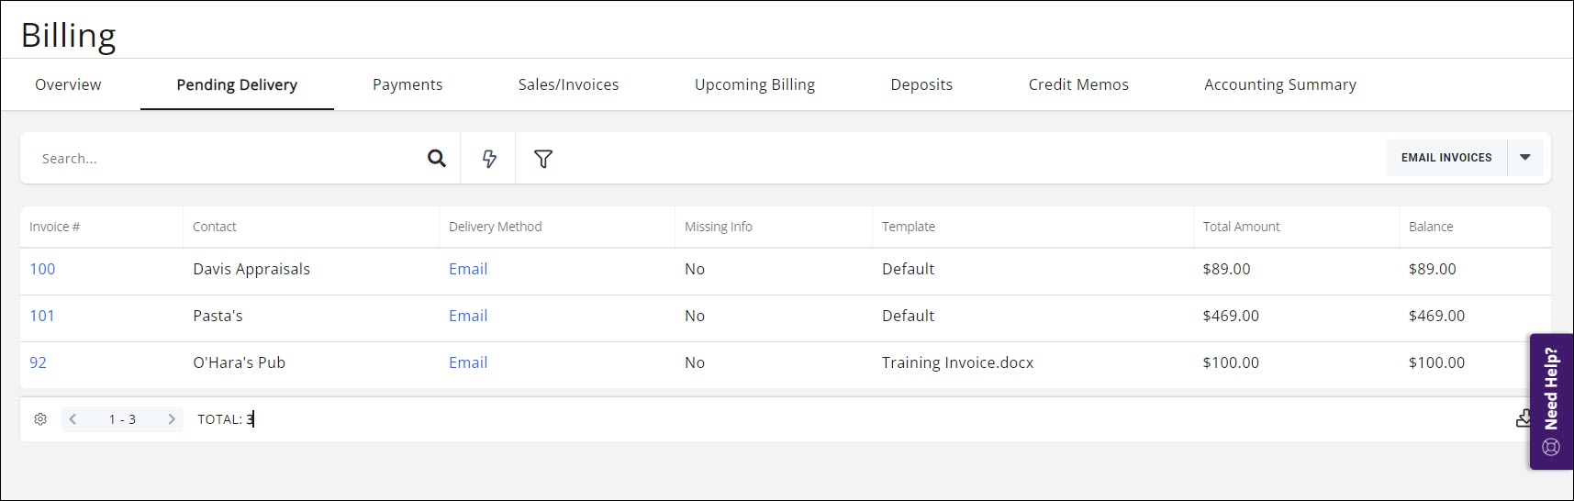Viewport: 1574px width, 501px height.
Task: Switch to the Payments tab
Action: coord(407,84)
